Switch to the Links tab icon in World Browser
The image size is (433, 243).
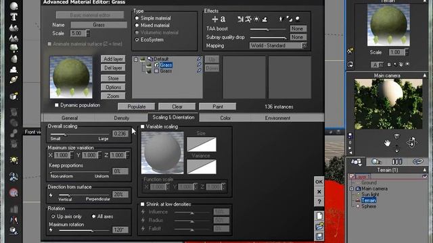418,162
